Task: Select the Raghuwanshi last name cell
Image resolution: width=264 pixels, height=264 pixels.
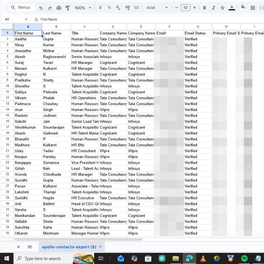Action: click(x=56, y=57)
